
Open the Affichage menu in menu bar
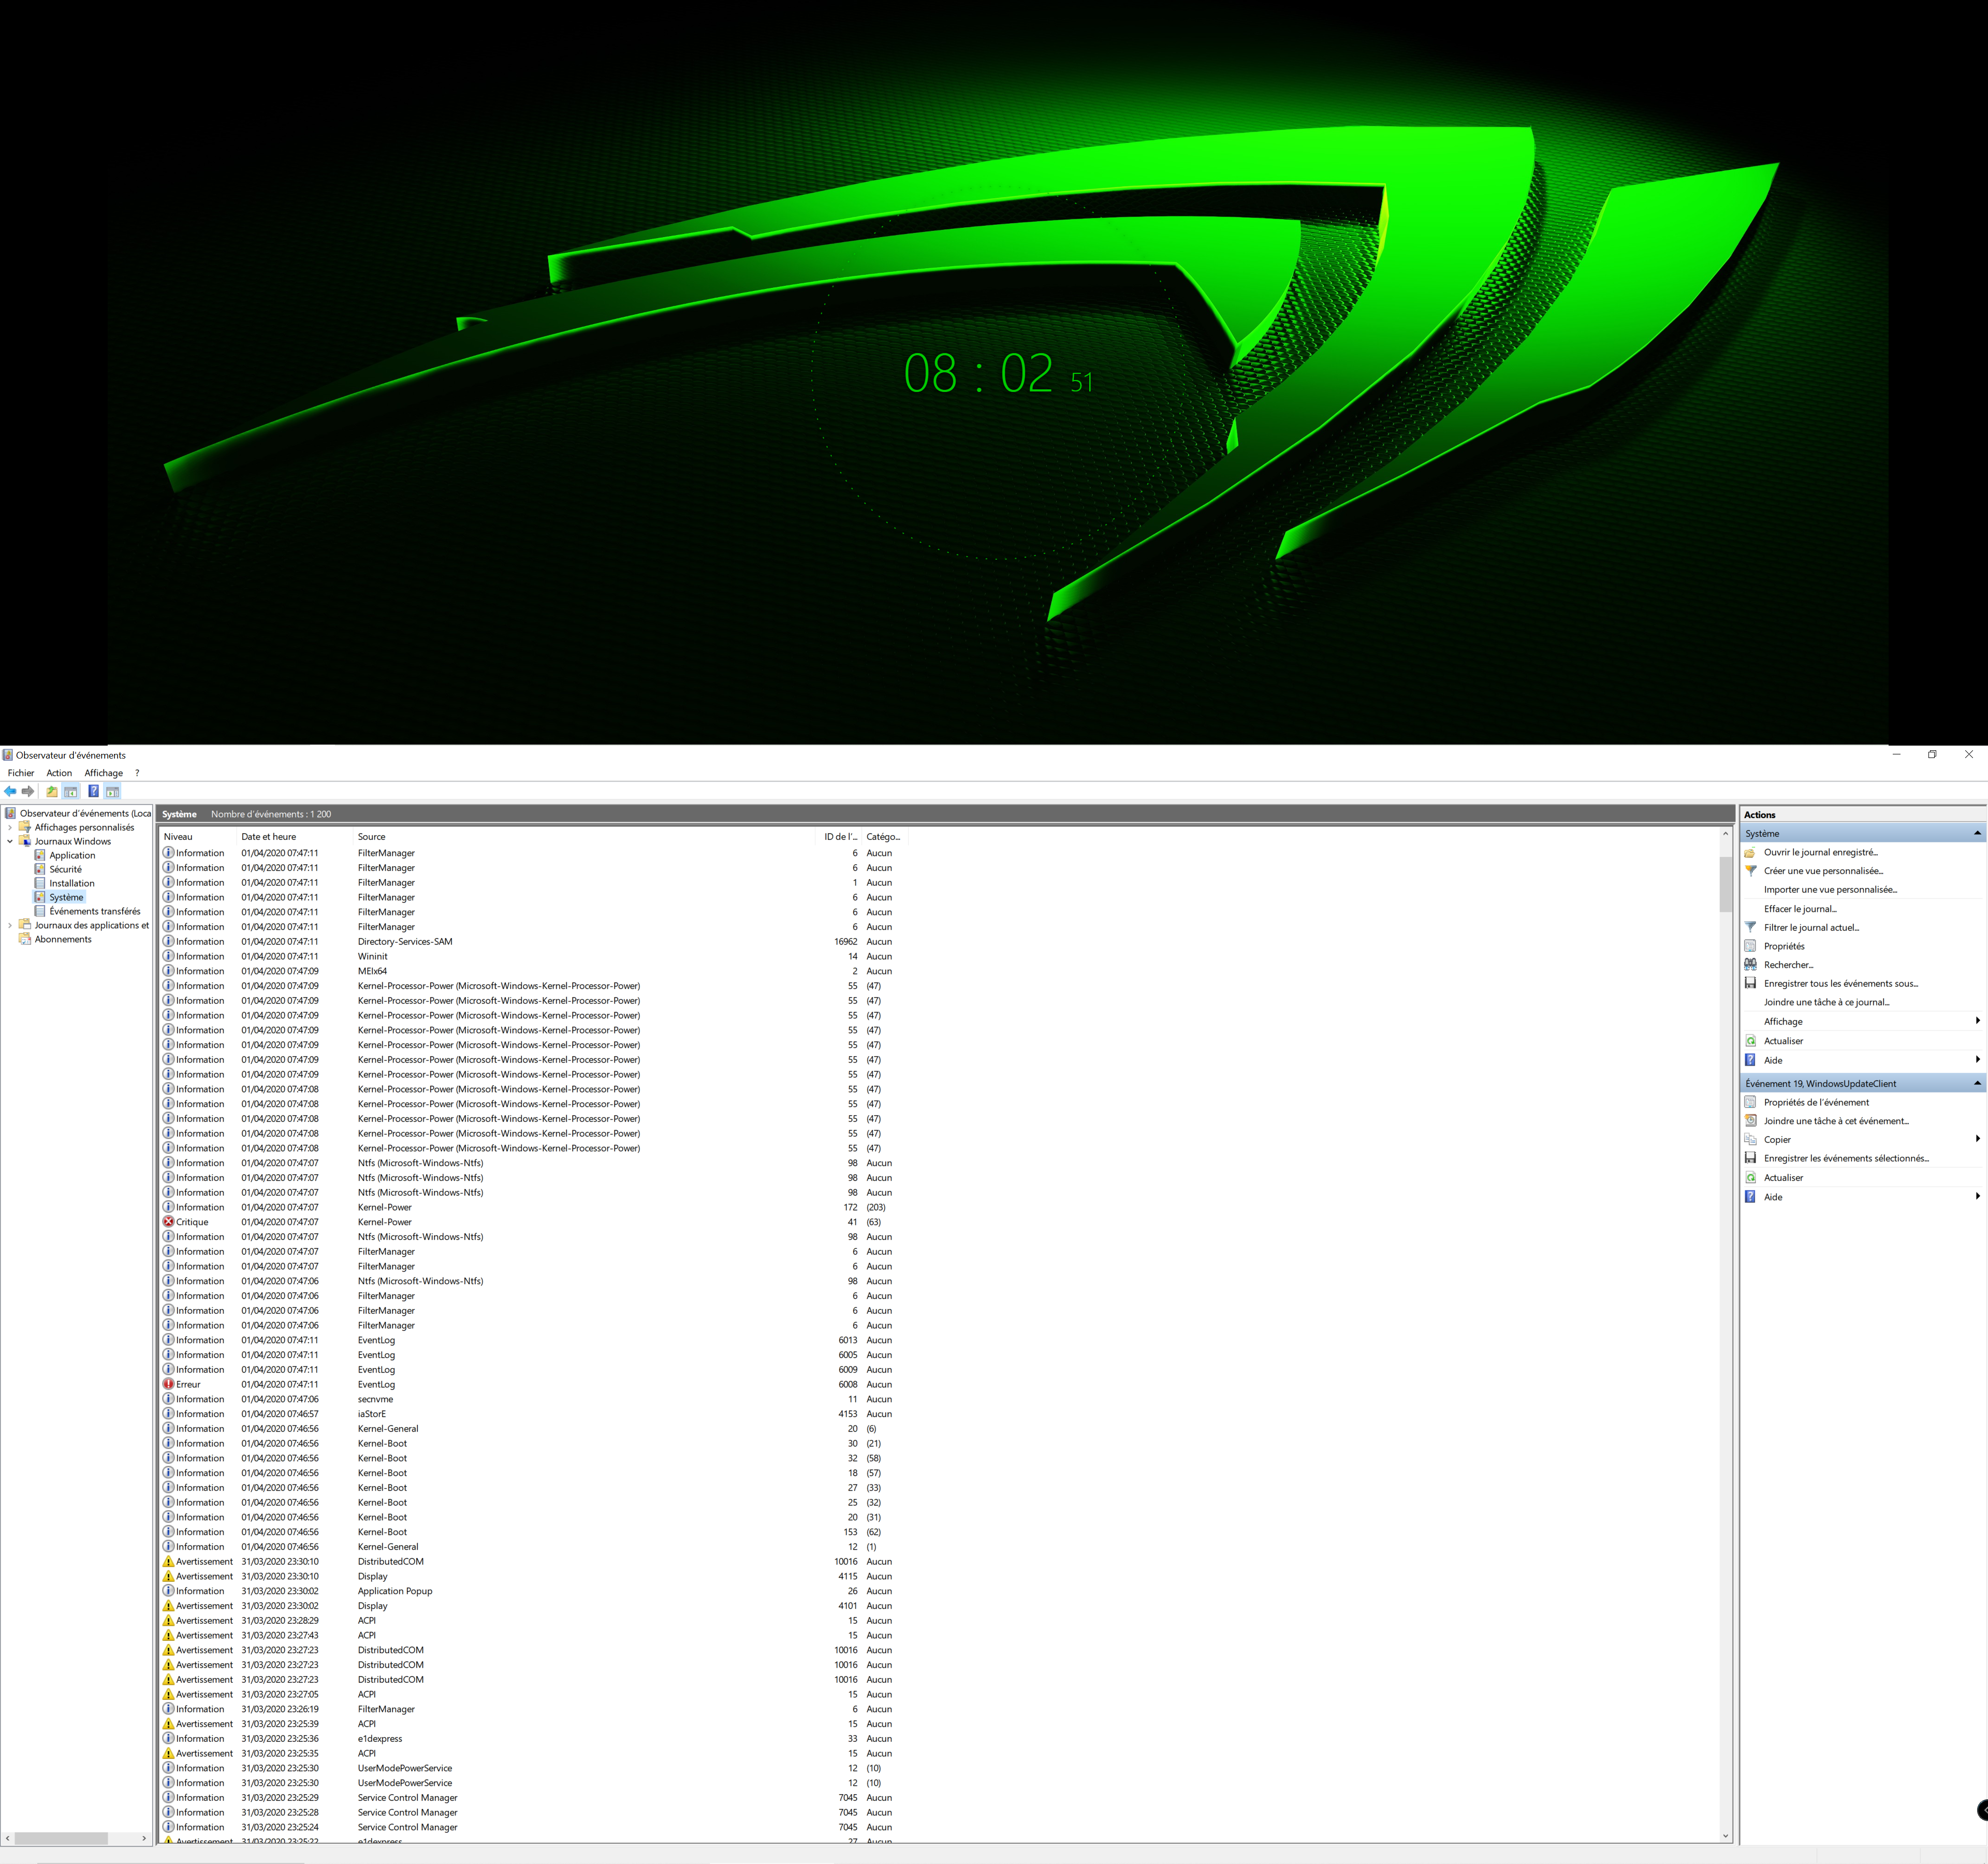(103, 773)
